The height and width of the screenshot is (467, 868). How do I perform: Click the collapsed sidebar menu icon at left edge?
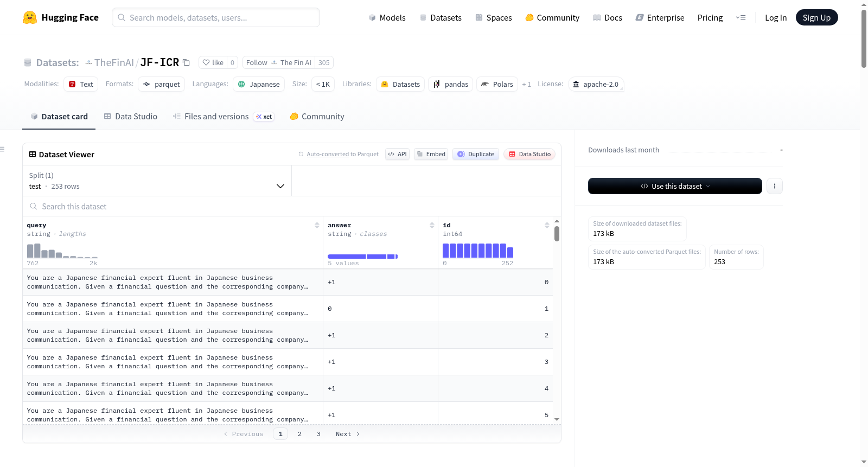tap(2, 149)
